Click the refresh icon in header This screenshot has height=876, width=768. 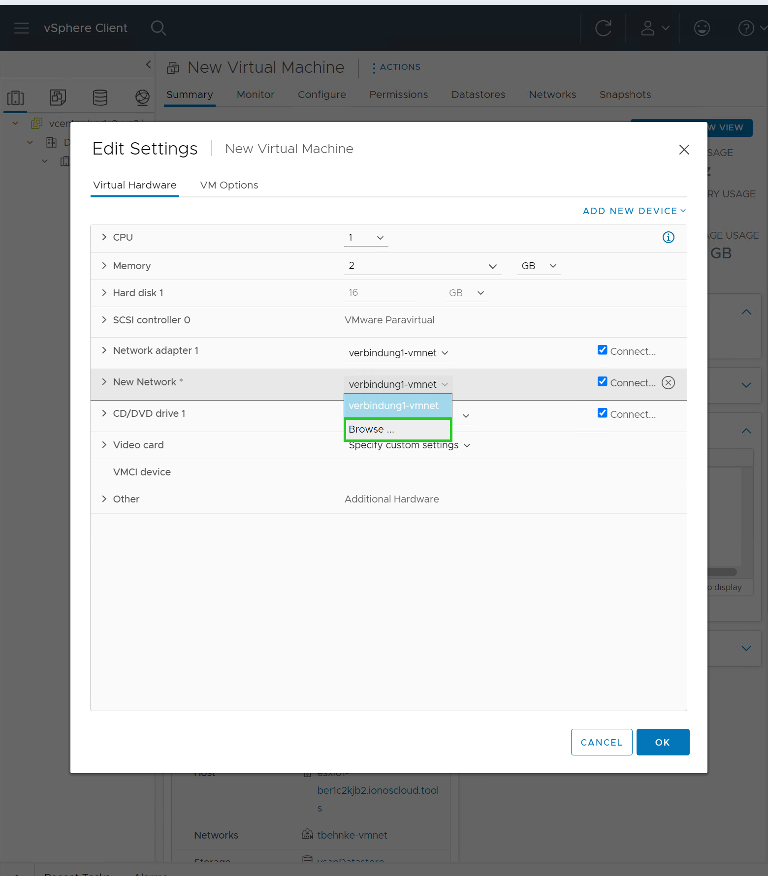pos(603,28)
